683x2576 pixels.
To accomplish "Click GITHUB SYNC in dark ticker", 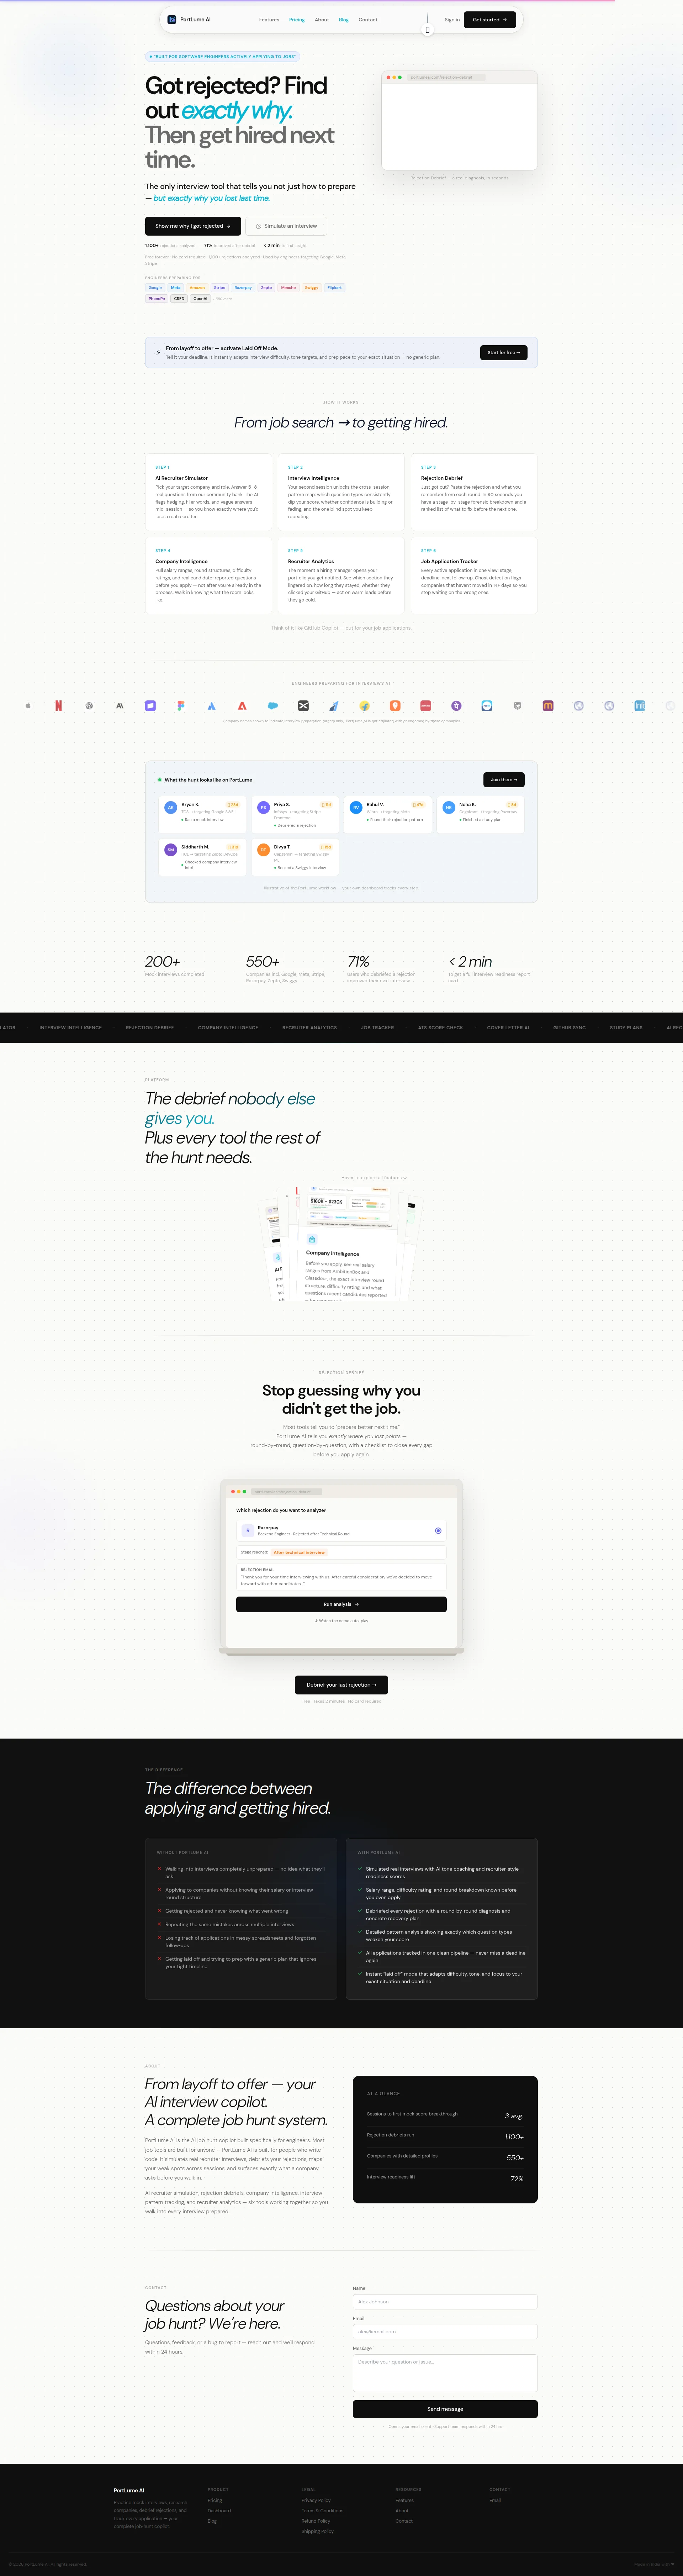I will click(x=569, y=1027).
